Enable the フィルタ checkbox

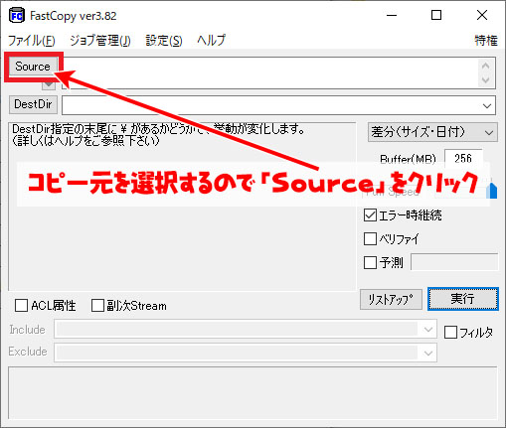450,332
